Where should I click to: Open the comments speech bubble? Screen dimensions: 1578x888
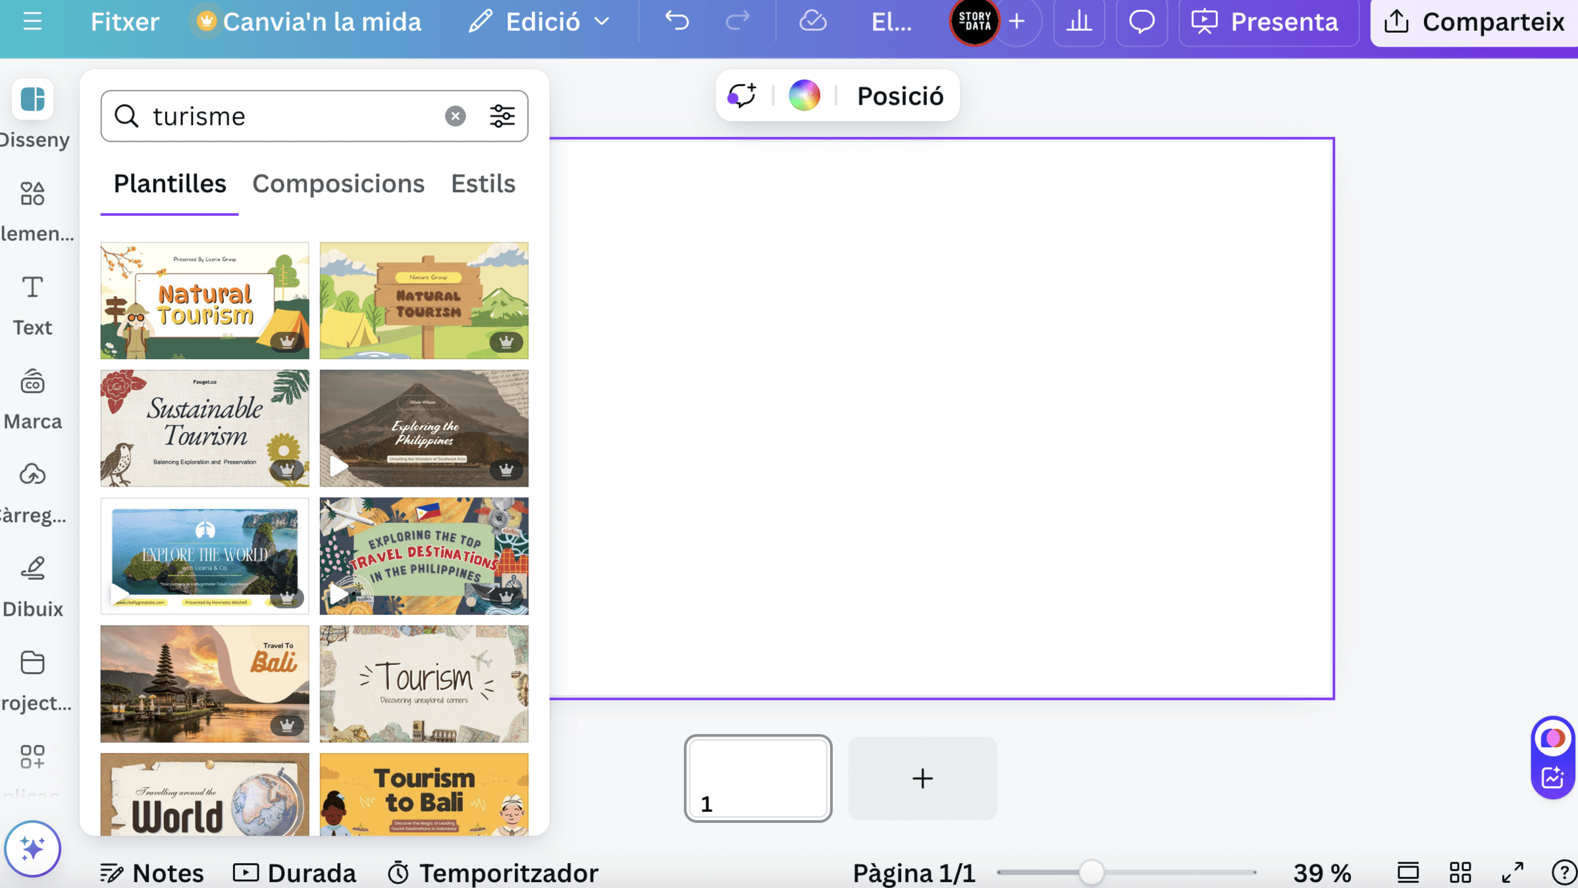[x=1142, y=22]
